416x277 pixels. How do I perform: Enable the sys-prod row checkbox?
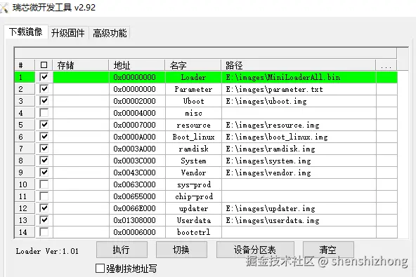tap(44, 184)
